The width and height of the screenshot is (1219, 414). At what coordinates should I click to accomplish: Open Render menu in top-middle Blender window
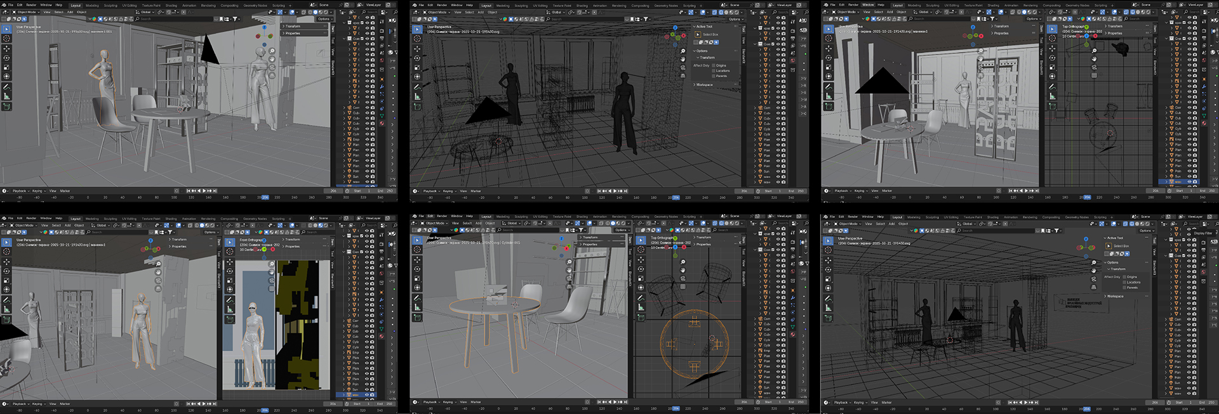click(442, 5)
